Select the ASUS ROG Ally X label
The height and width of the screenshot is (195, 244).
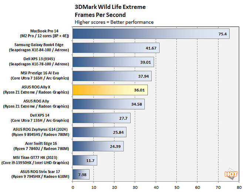pyautogui.click(x=36, y=90)
